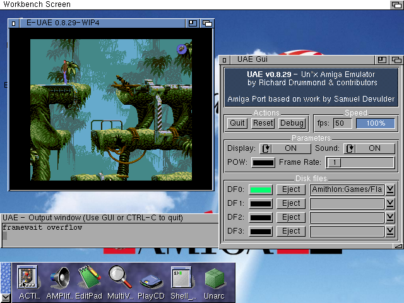Image resolution: width=404 pixels, height=303 pixels.
Task: Click the UAE Gui title bar text
Action: tap(252, 59)
